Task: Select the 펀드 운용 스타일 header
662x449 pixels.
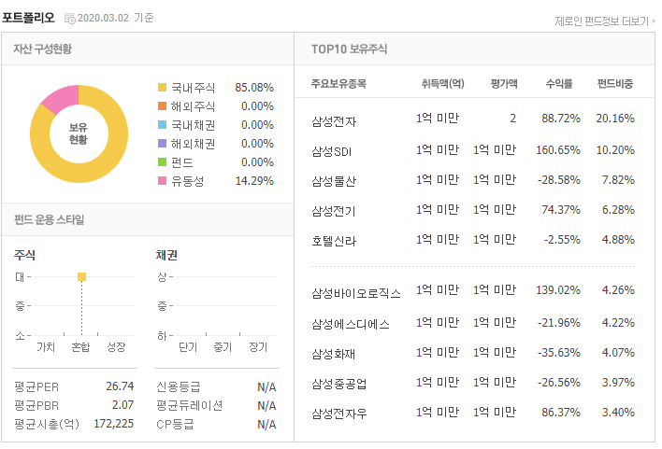Action: point(49,219)
